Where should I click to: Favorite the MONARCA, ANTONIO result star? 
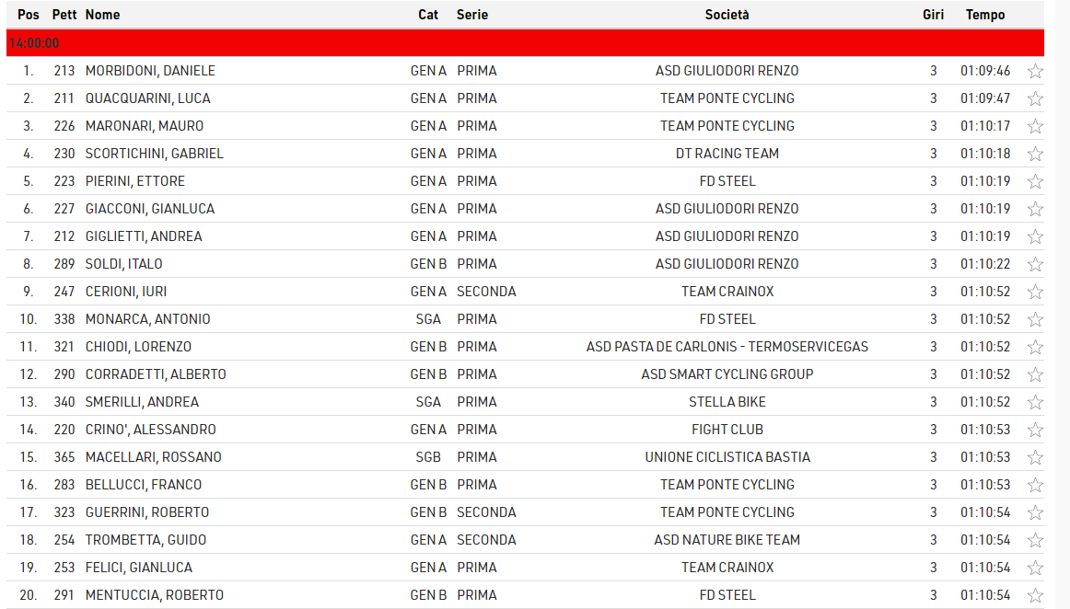pyautogui.click(x=1035, y=319)
